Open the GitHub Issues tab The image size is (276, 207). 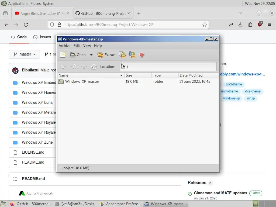click(42, 37)
